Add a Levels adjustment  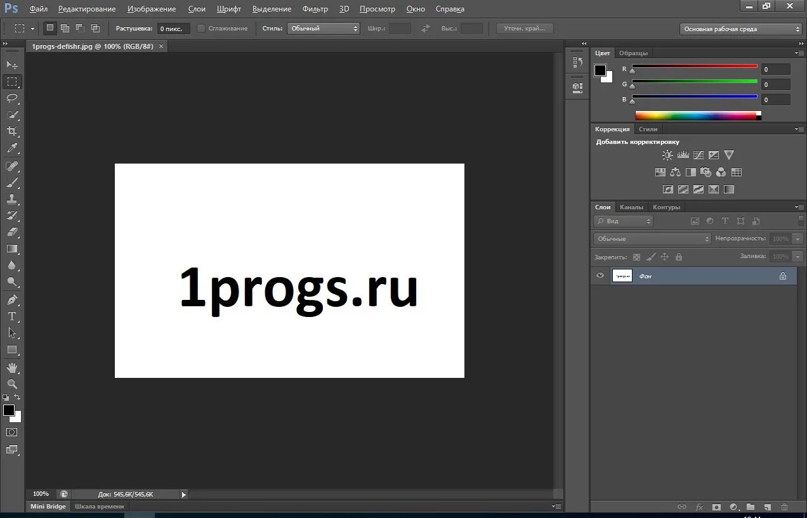tap(683, 155)
